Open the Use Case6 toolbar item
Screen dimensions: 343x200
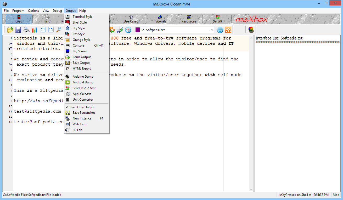coord(131,19)
